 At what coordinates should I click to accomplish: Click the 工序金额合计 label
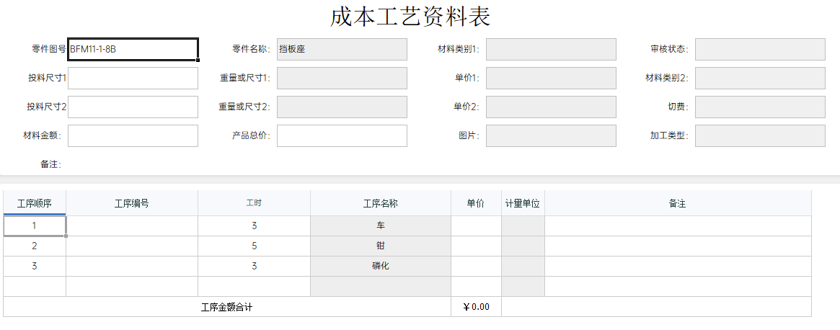(226, 308)
